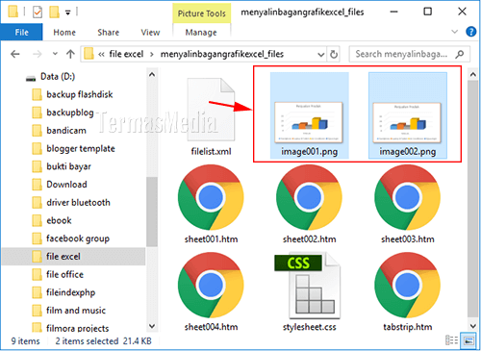Image resolution: width=481 pixels, height=351 pixels.
Task: Switch to the Home ribbon tab
Action: [x=64, y=33]
